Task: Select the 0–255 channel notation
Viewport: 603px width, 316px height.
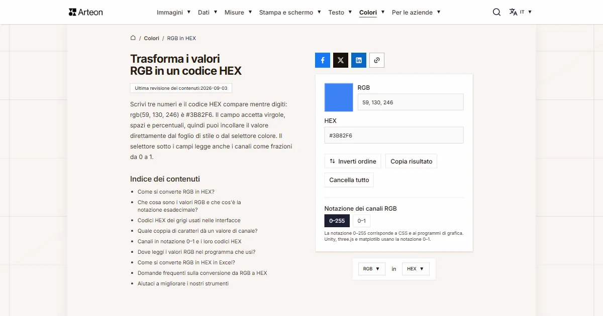Action: pyautogui.click(x=337, y=221)
